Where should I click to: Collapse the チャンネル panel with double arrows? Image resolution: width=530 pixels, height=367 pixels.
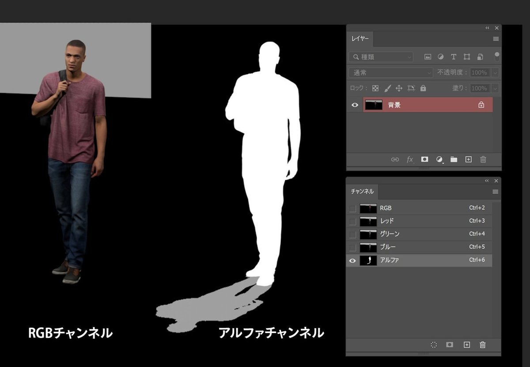pos(487,181)
